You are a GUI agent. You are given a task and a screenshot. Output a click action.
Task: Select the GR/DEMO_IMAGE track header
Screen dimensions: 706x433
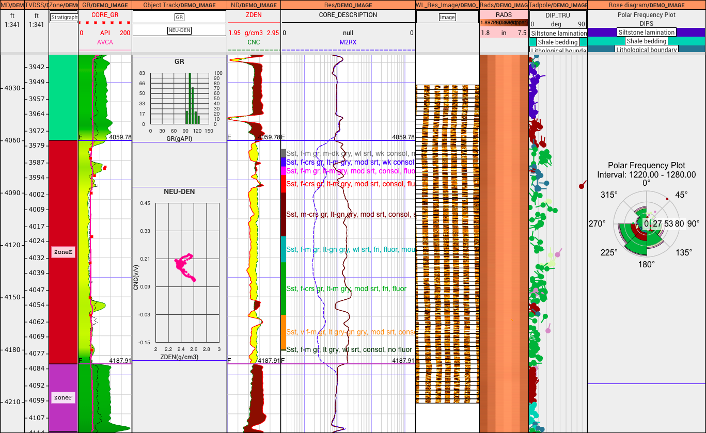pyautogui.click(x=105, y=5)
